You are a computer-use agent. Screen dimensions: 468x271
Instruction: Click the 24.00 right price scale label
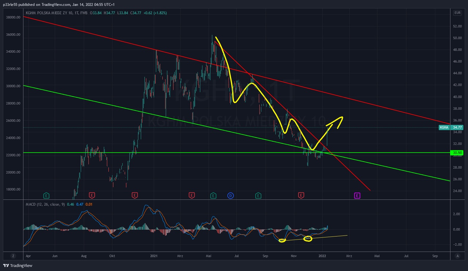[x=457, y=191]
